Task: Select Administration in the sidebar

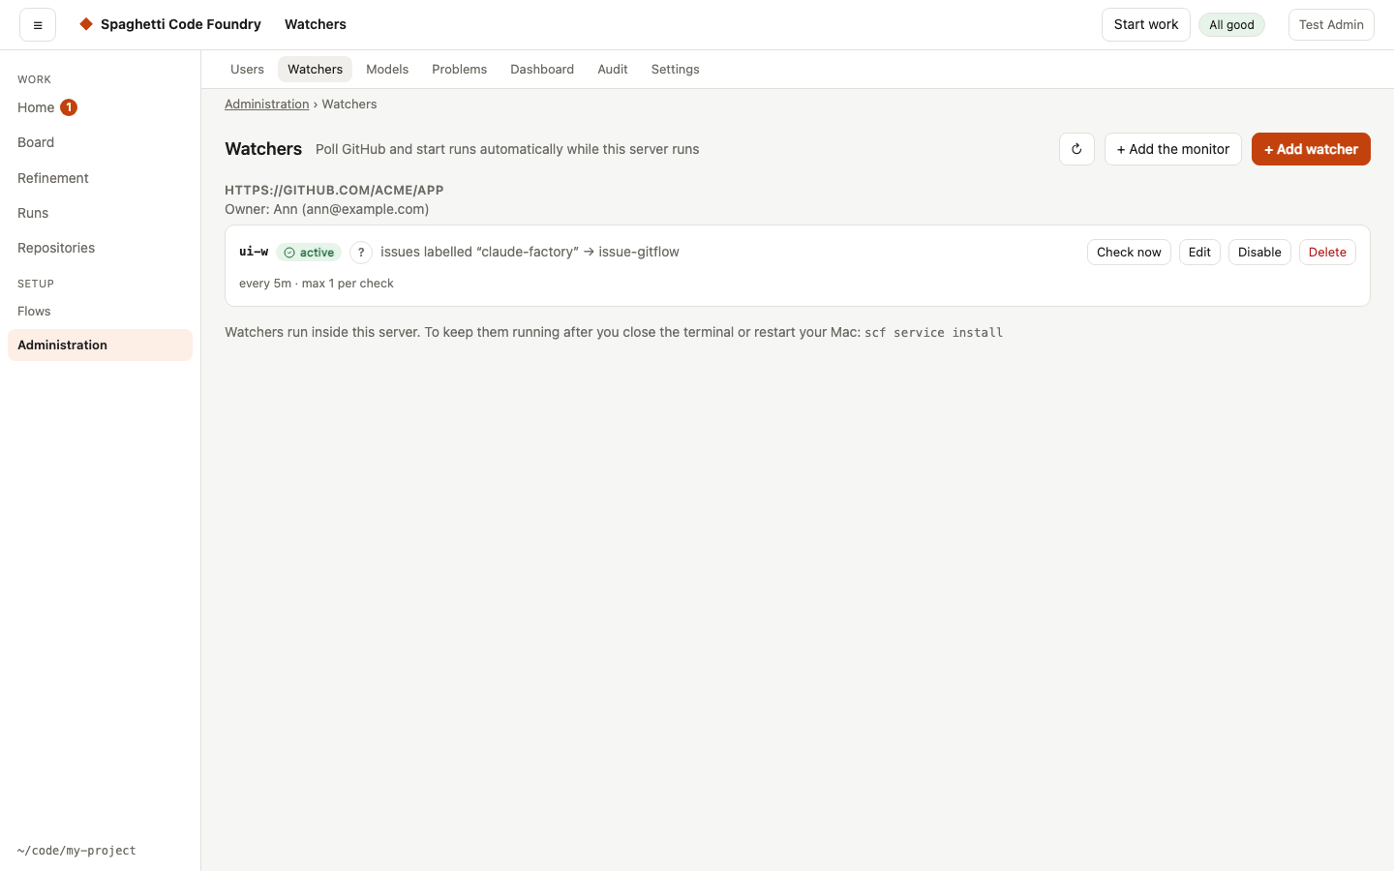Action: click(x=100, y=345)
